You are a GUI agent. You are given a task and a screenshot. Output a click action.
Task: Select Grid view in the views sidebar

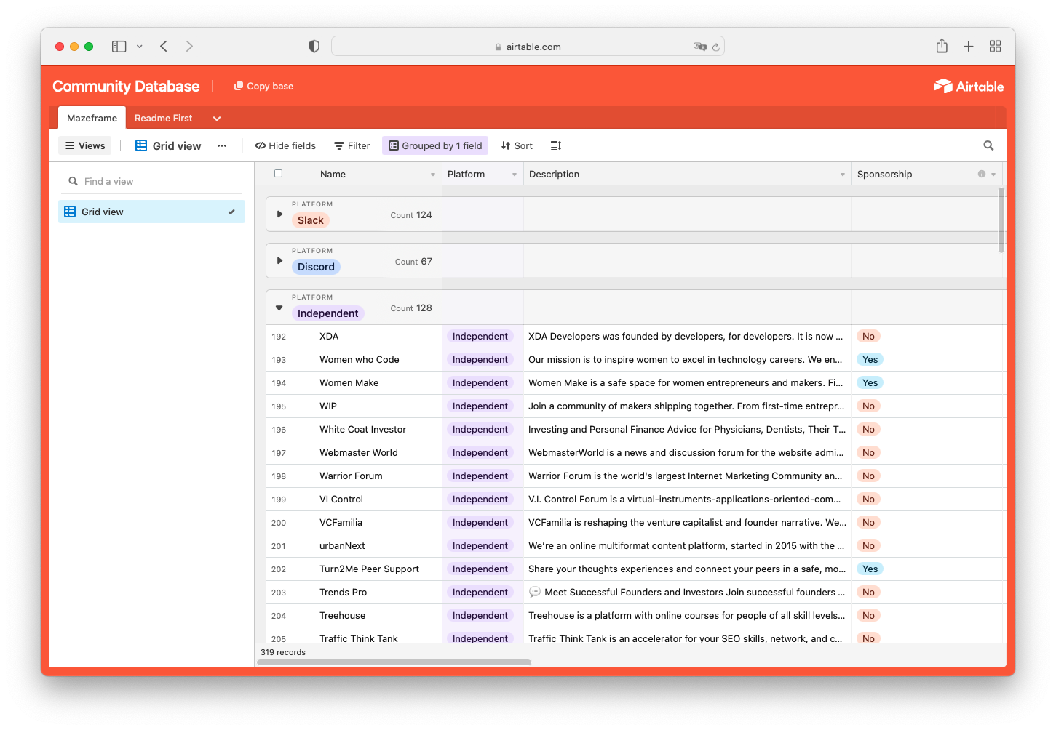coord(151,212)
